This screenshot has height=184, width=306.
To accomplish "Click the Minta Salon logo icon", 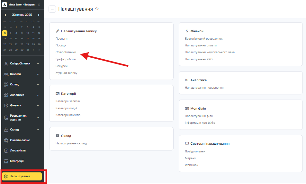I will (4, 5).
